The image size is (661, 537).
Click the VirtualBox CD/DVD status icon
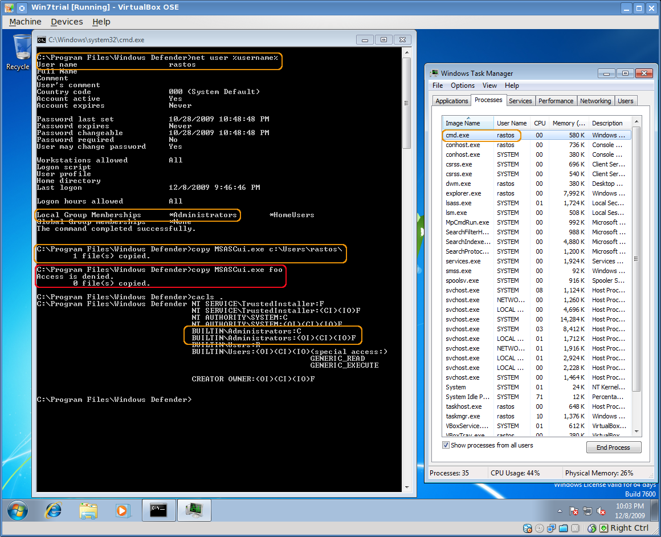point(539,528)
